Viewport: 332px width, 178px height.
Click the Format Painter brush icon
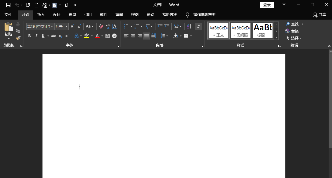(x=18, y=38)
